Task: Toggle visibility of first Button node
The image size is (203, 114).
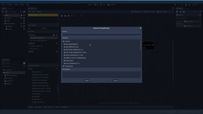Action: pos(24,18)
